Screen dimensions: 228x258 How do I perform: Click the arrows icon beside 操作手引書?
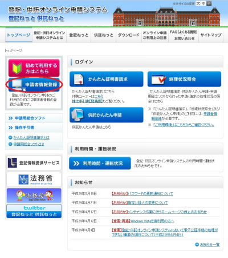coord(11,128)
